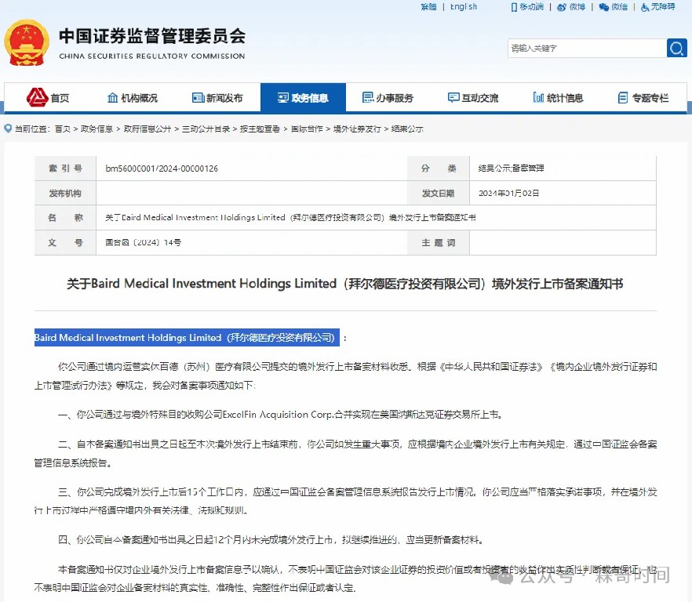Click the 中国证券监督管理委员会 site title
692x602 pixels.
coord(152,36)
